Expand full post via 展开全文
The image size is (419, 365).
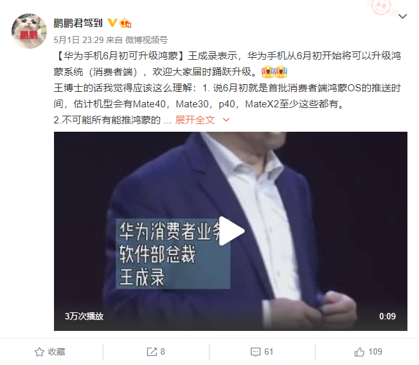(x=195, y=120)
